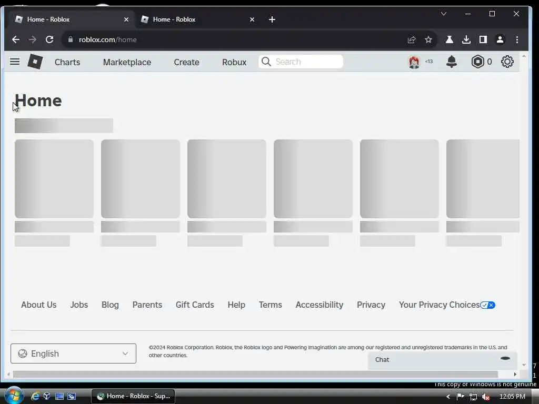539x404 pixels.
Task: Open the Chrome labs flask icon
Action: coord(450,39)
